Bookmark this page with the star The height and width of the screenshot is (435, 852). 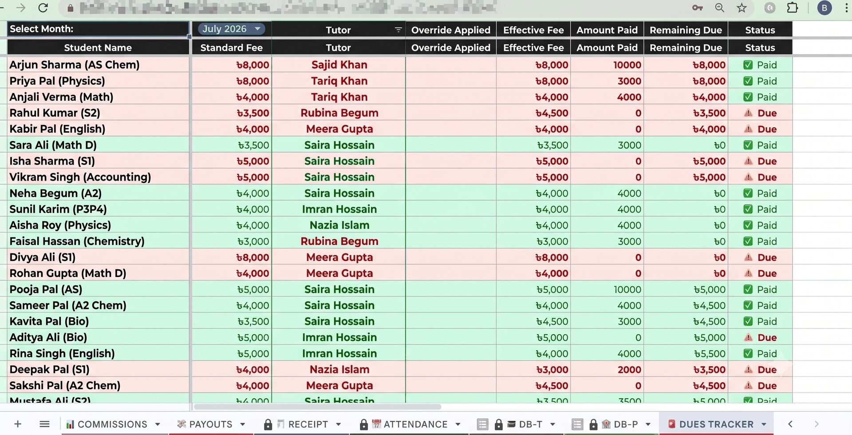pos(742,8)
